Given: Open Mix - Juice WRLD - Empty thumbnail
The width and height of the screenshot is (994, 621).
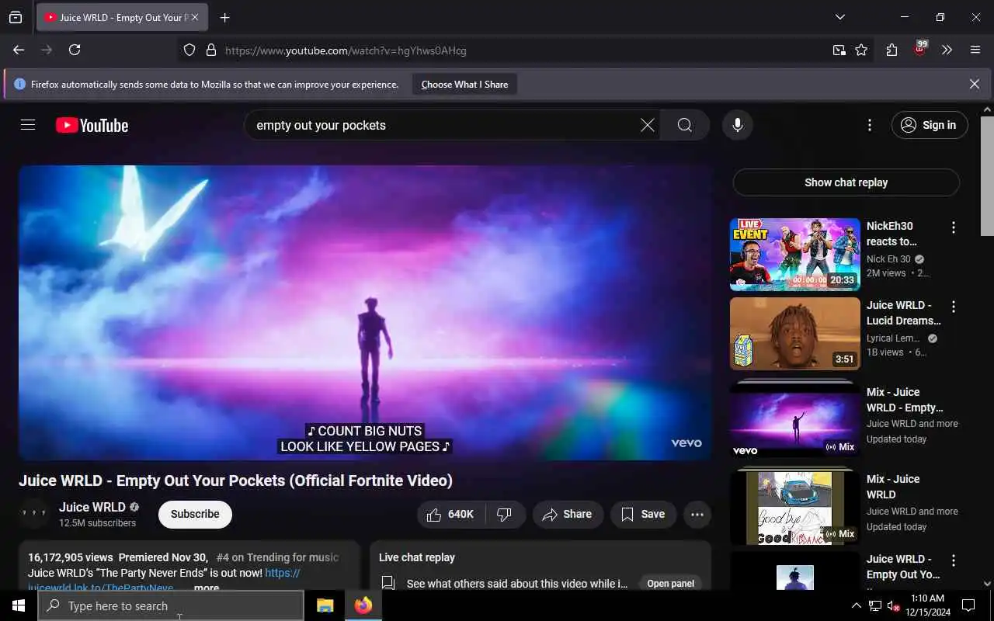Looking at the screenshot, I should click(795, 419).
